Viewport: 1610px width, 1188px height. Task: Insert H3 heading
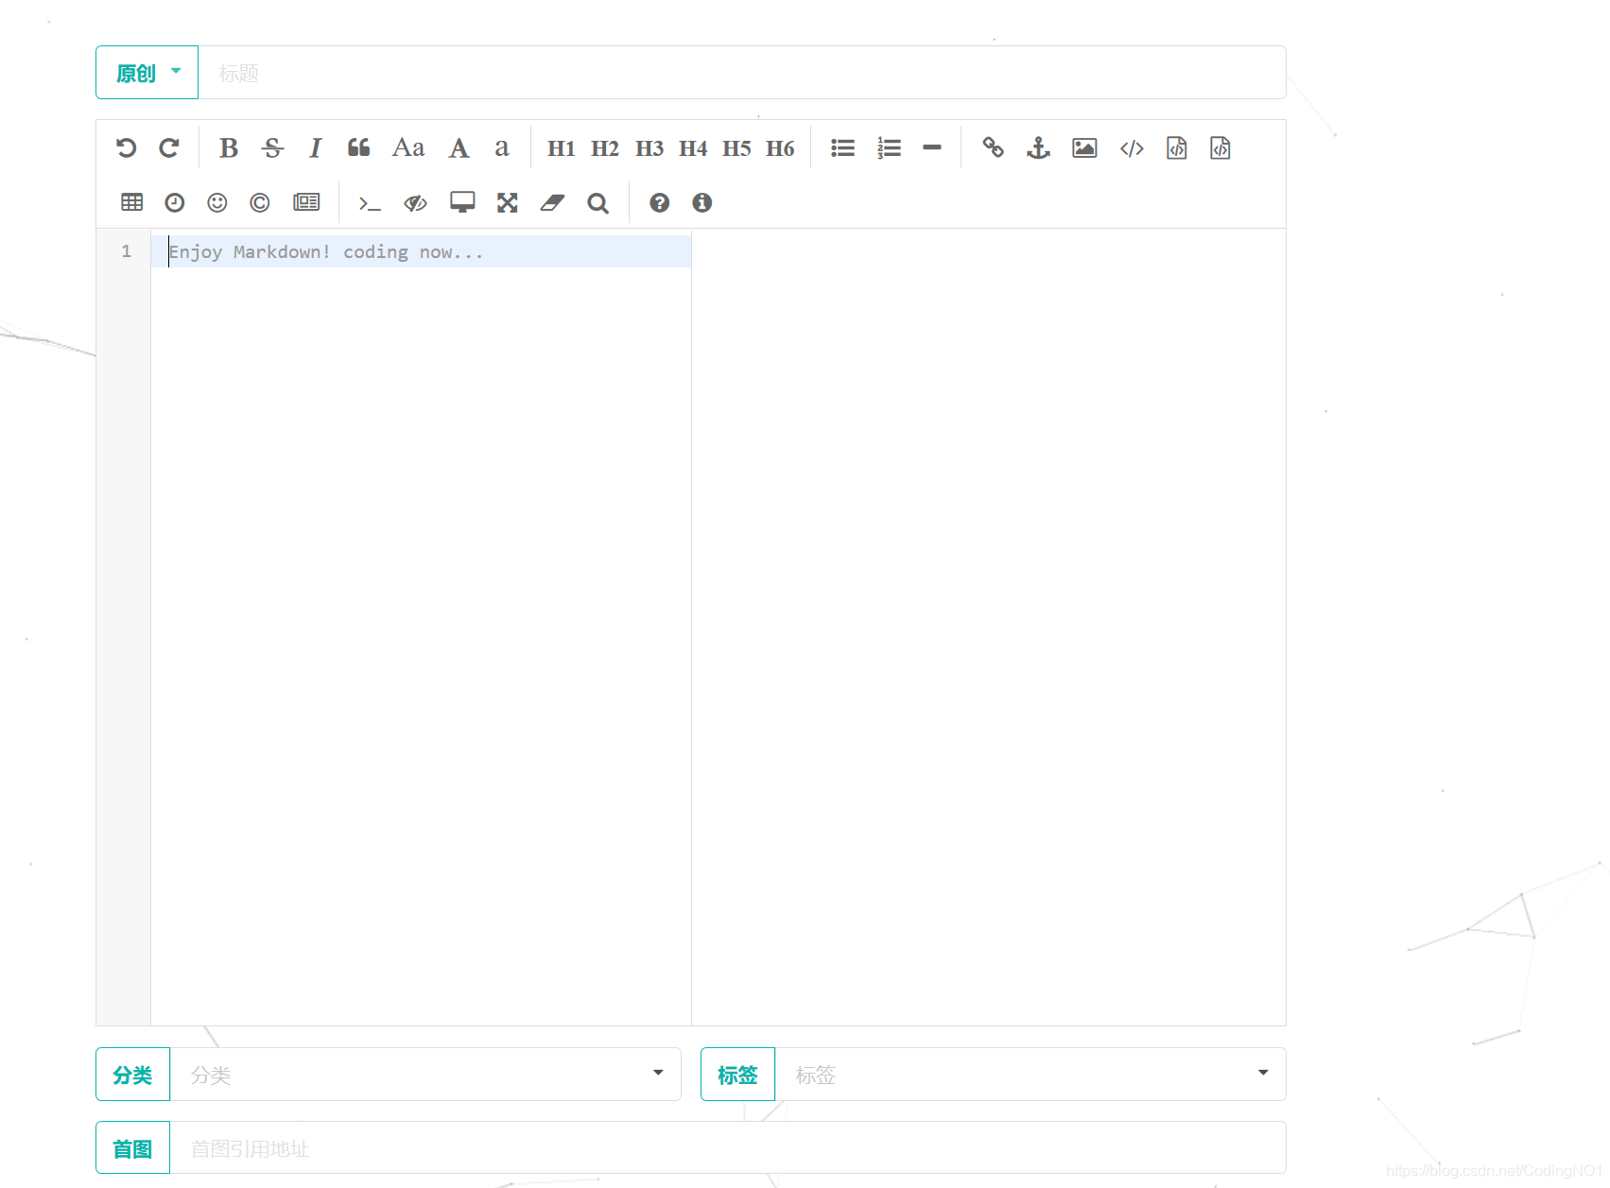pyautogui.click(x=649, y=148)
